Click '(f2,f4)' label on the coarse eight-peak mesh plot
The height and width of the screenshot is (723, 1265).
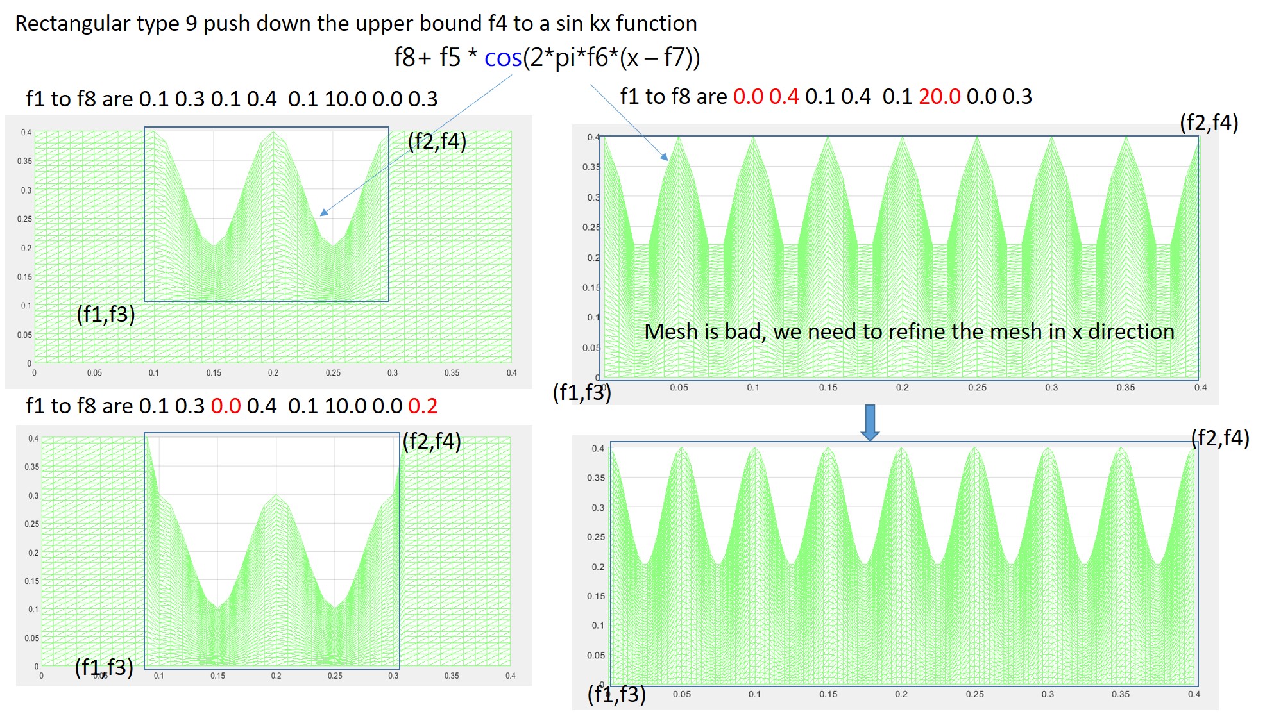click(x=1209, y=122)
